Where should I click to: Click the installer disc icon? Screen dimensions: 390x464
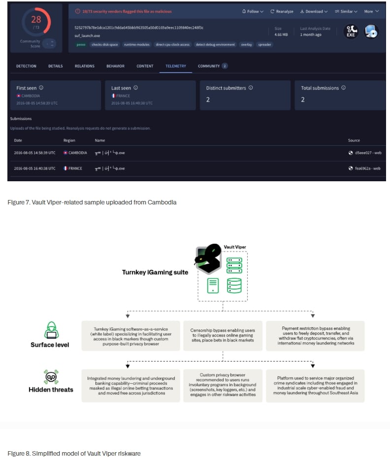coord(371,32)
